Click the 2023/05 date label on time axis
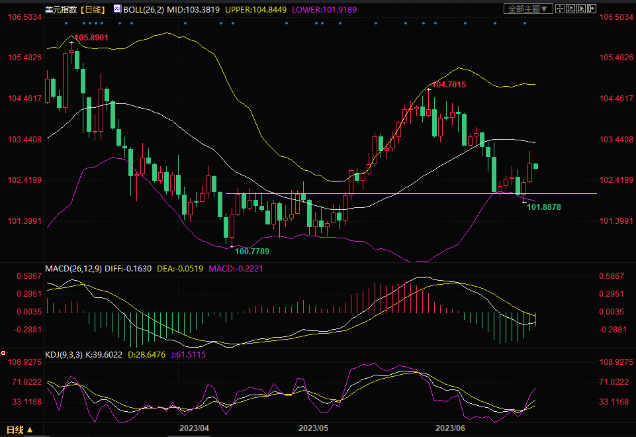 (x=313, y=428)
